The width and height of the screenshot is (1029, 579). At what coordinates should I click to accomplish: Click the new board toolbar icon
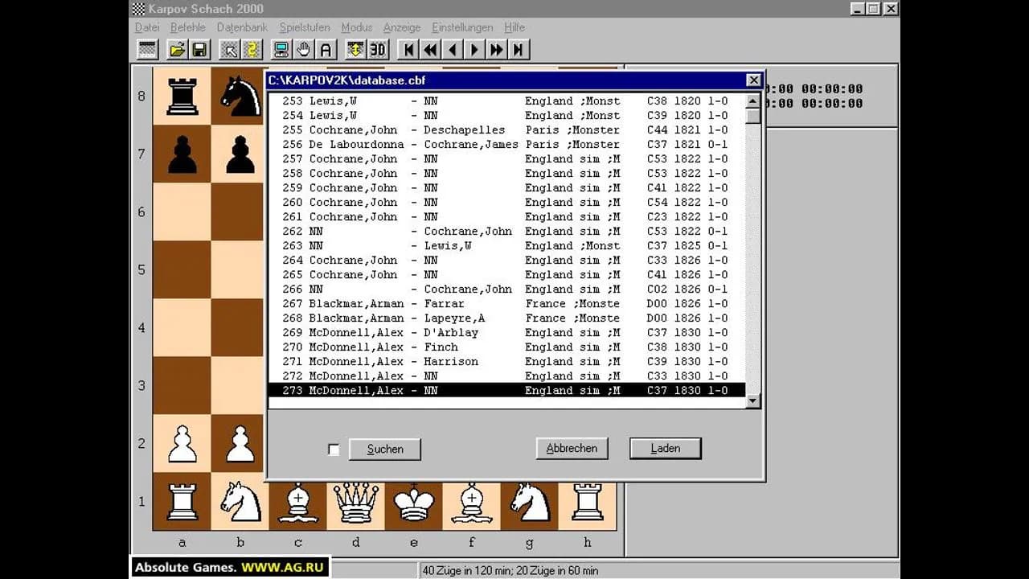pyautogui.click(x=147, y=50)
